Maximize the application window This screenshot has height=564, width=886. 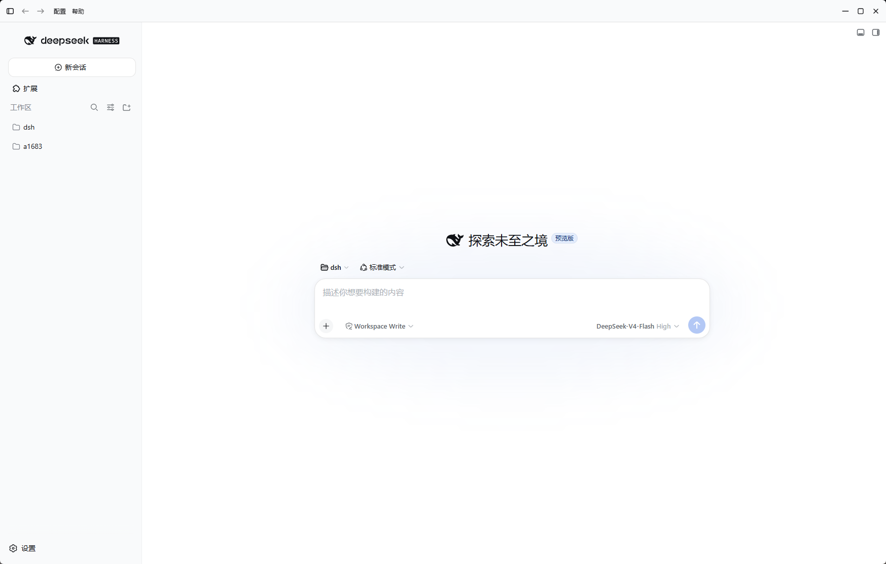click(x=861, y=11)
